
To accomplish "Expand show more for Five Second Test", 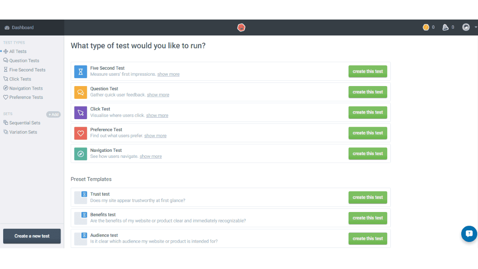I will 168,74.
